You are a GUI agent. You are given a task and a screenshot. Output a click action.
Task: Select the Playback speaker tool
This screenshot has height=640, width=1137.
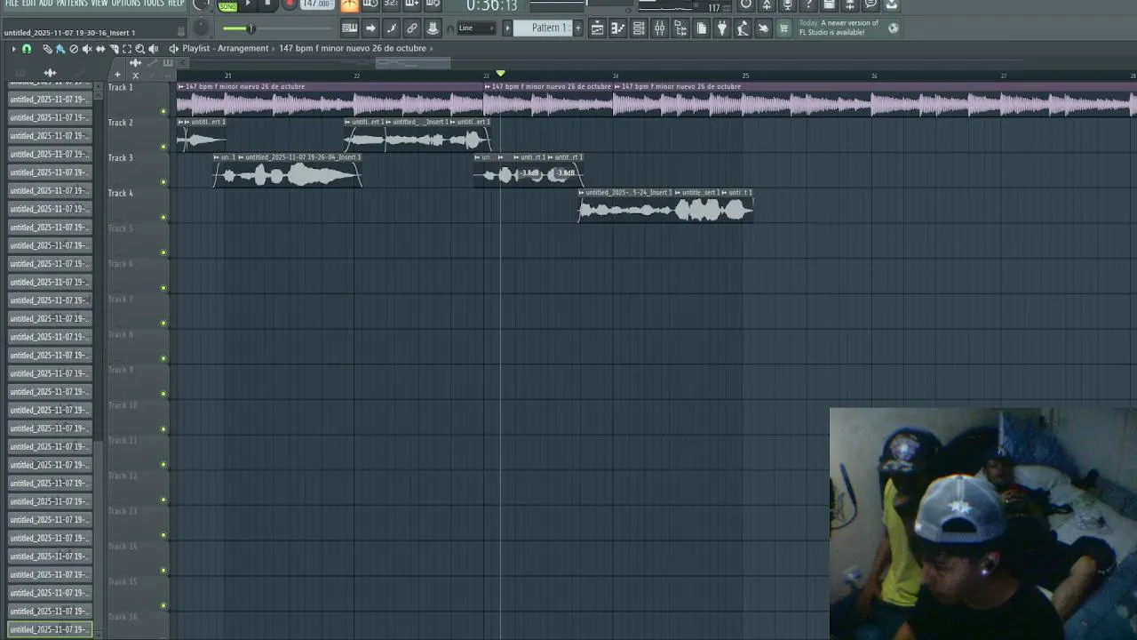tap(153, 49)
